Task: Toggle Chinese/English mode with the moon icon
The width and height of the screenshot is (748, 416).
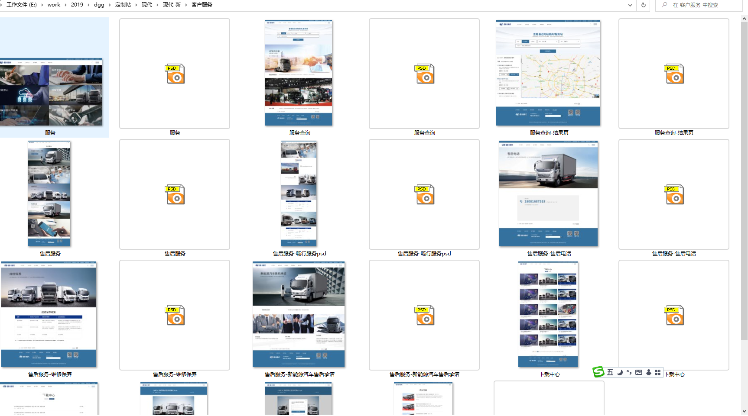Action: [620, 373]
